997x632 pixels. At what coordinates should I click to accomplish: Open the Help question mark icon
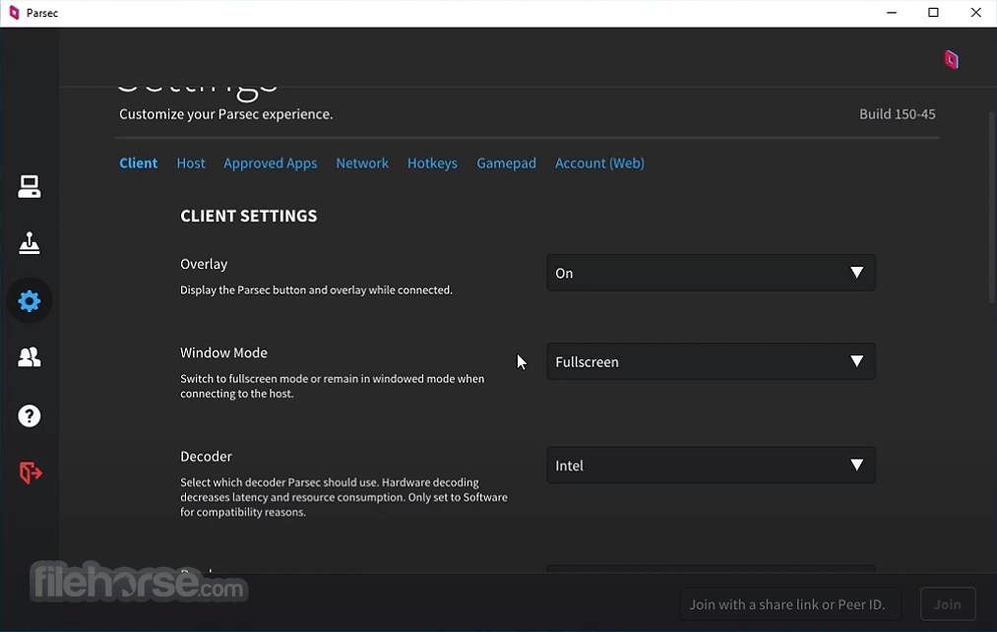tap(30, 415)
